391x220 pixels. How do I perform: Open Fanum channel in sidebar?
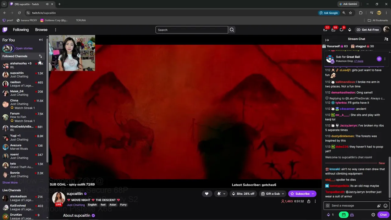coord(23,117)
